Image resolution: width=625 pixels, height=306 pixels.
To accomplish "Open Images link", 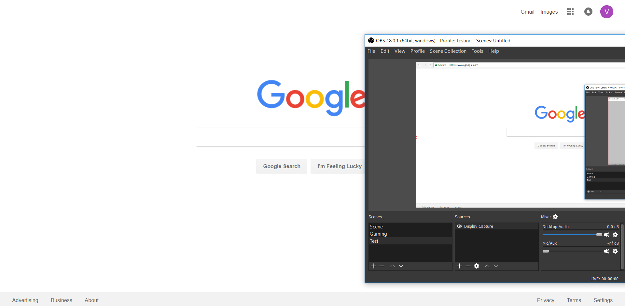I will point(549,12).
